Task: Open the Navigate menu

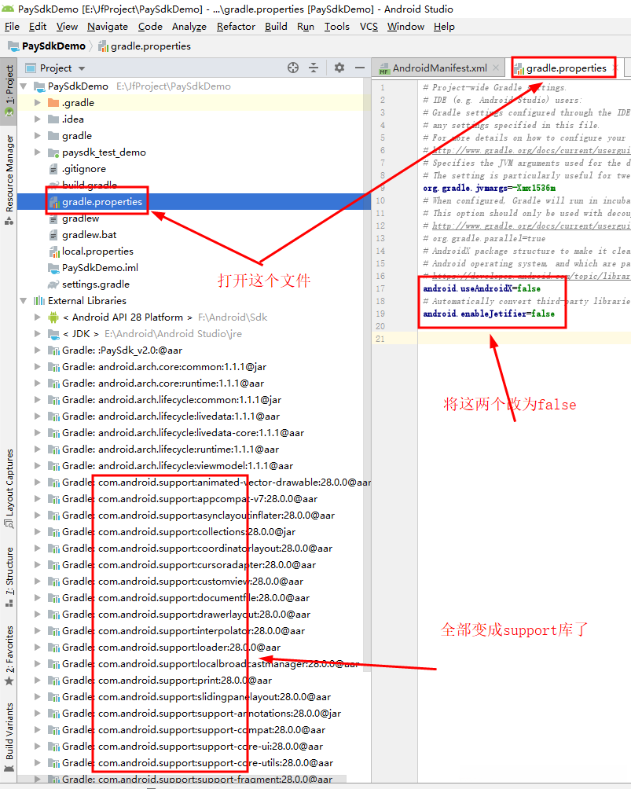Action: click(x=107, y=26)
